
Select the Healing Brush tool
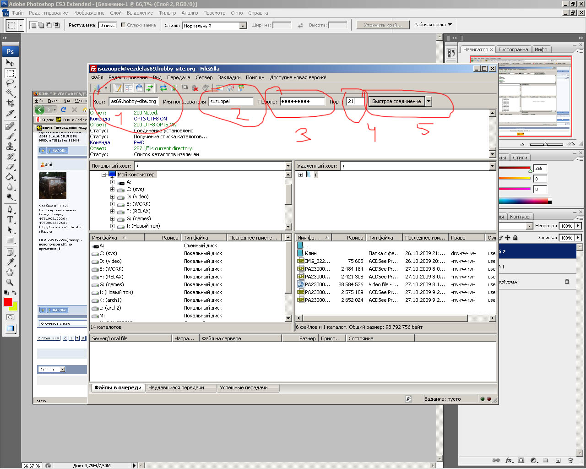point(10,126)
